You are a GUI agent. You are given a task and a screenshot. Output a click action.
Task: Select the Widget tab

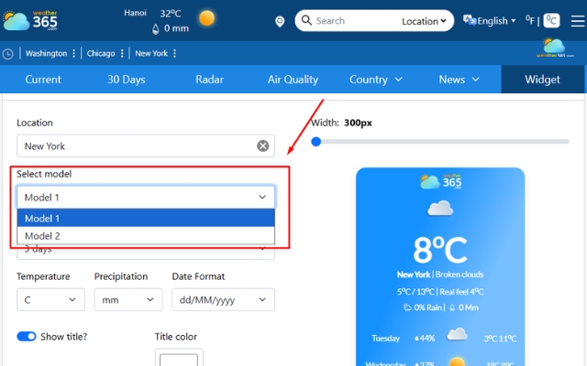tap(542, 80)
